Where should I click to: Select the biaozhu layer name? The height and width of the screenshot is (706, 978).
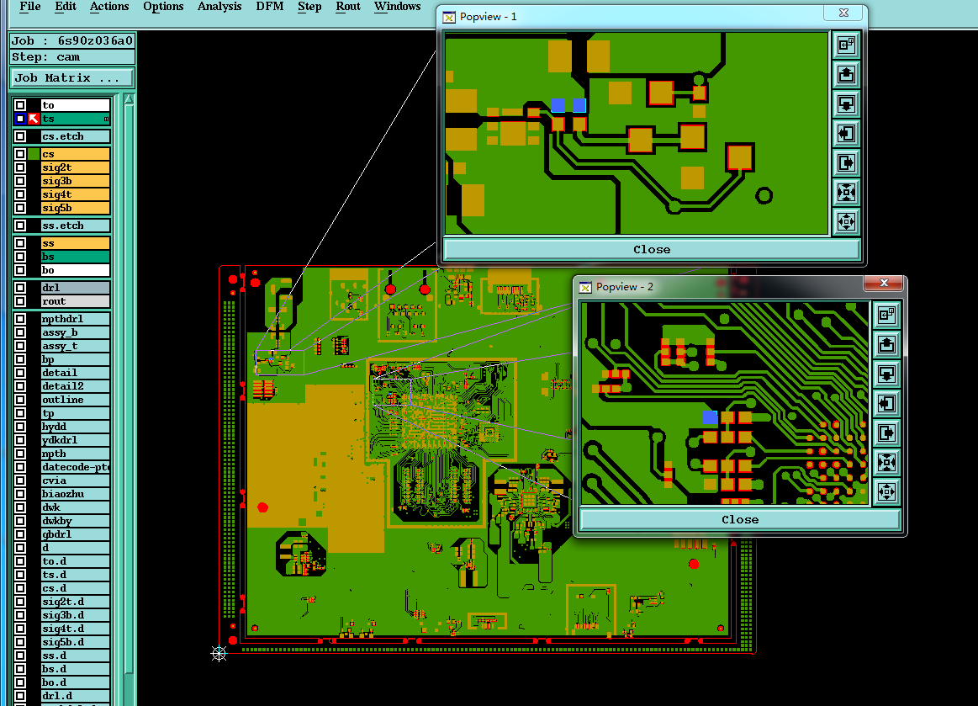76,494
